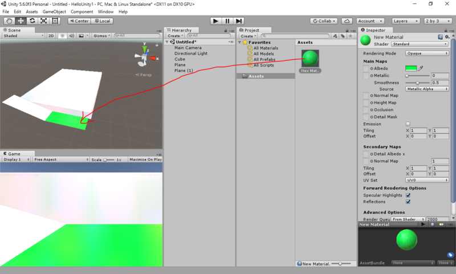The height and width of the screenshot is (274, 456).
Task: Select Directional Light in Hierarchy
Action: 191,54
